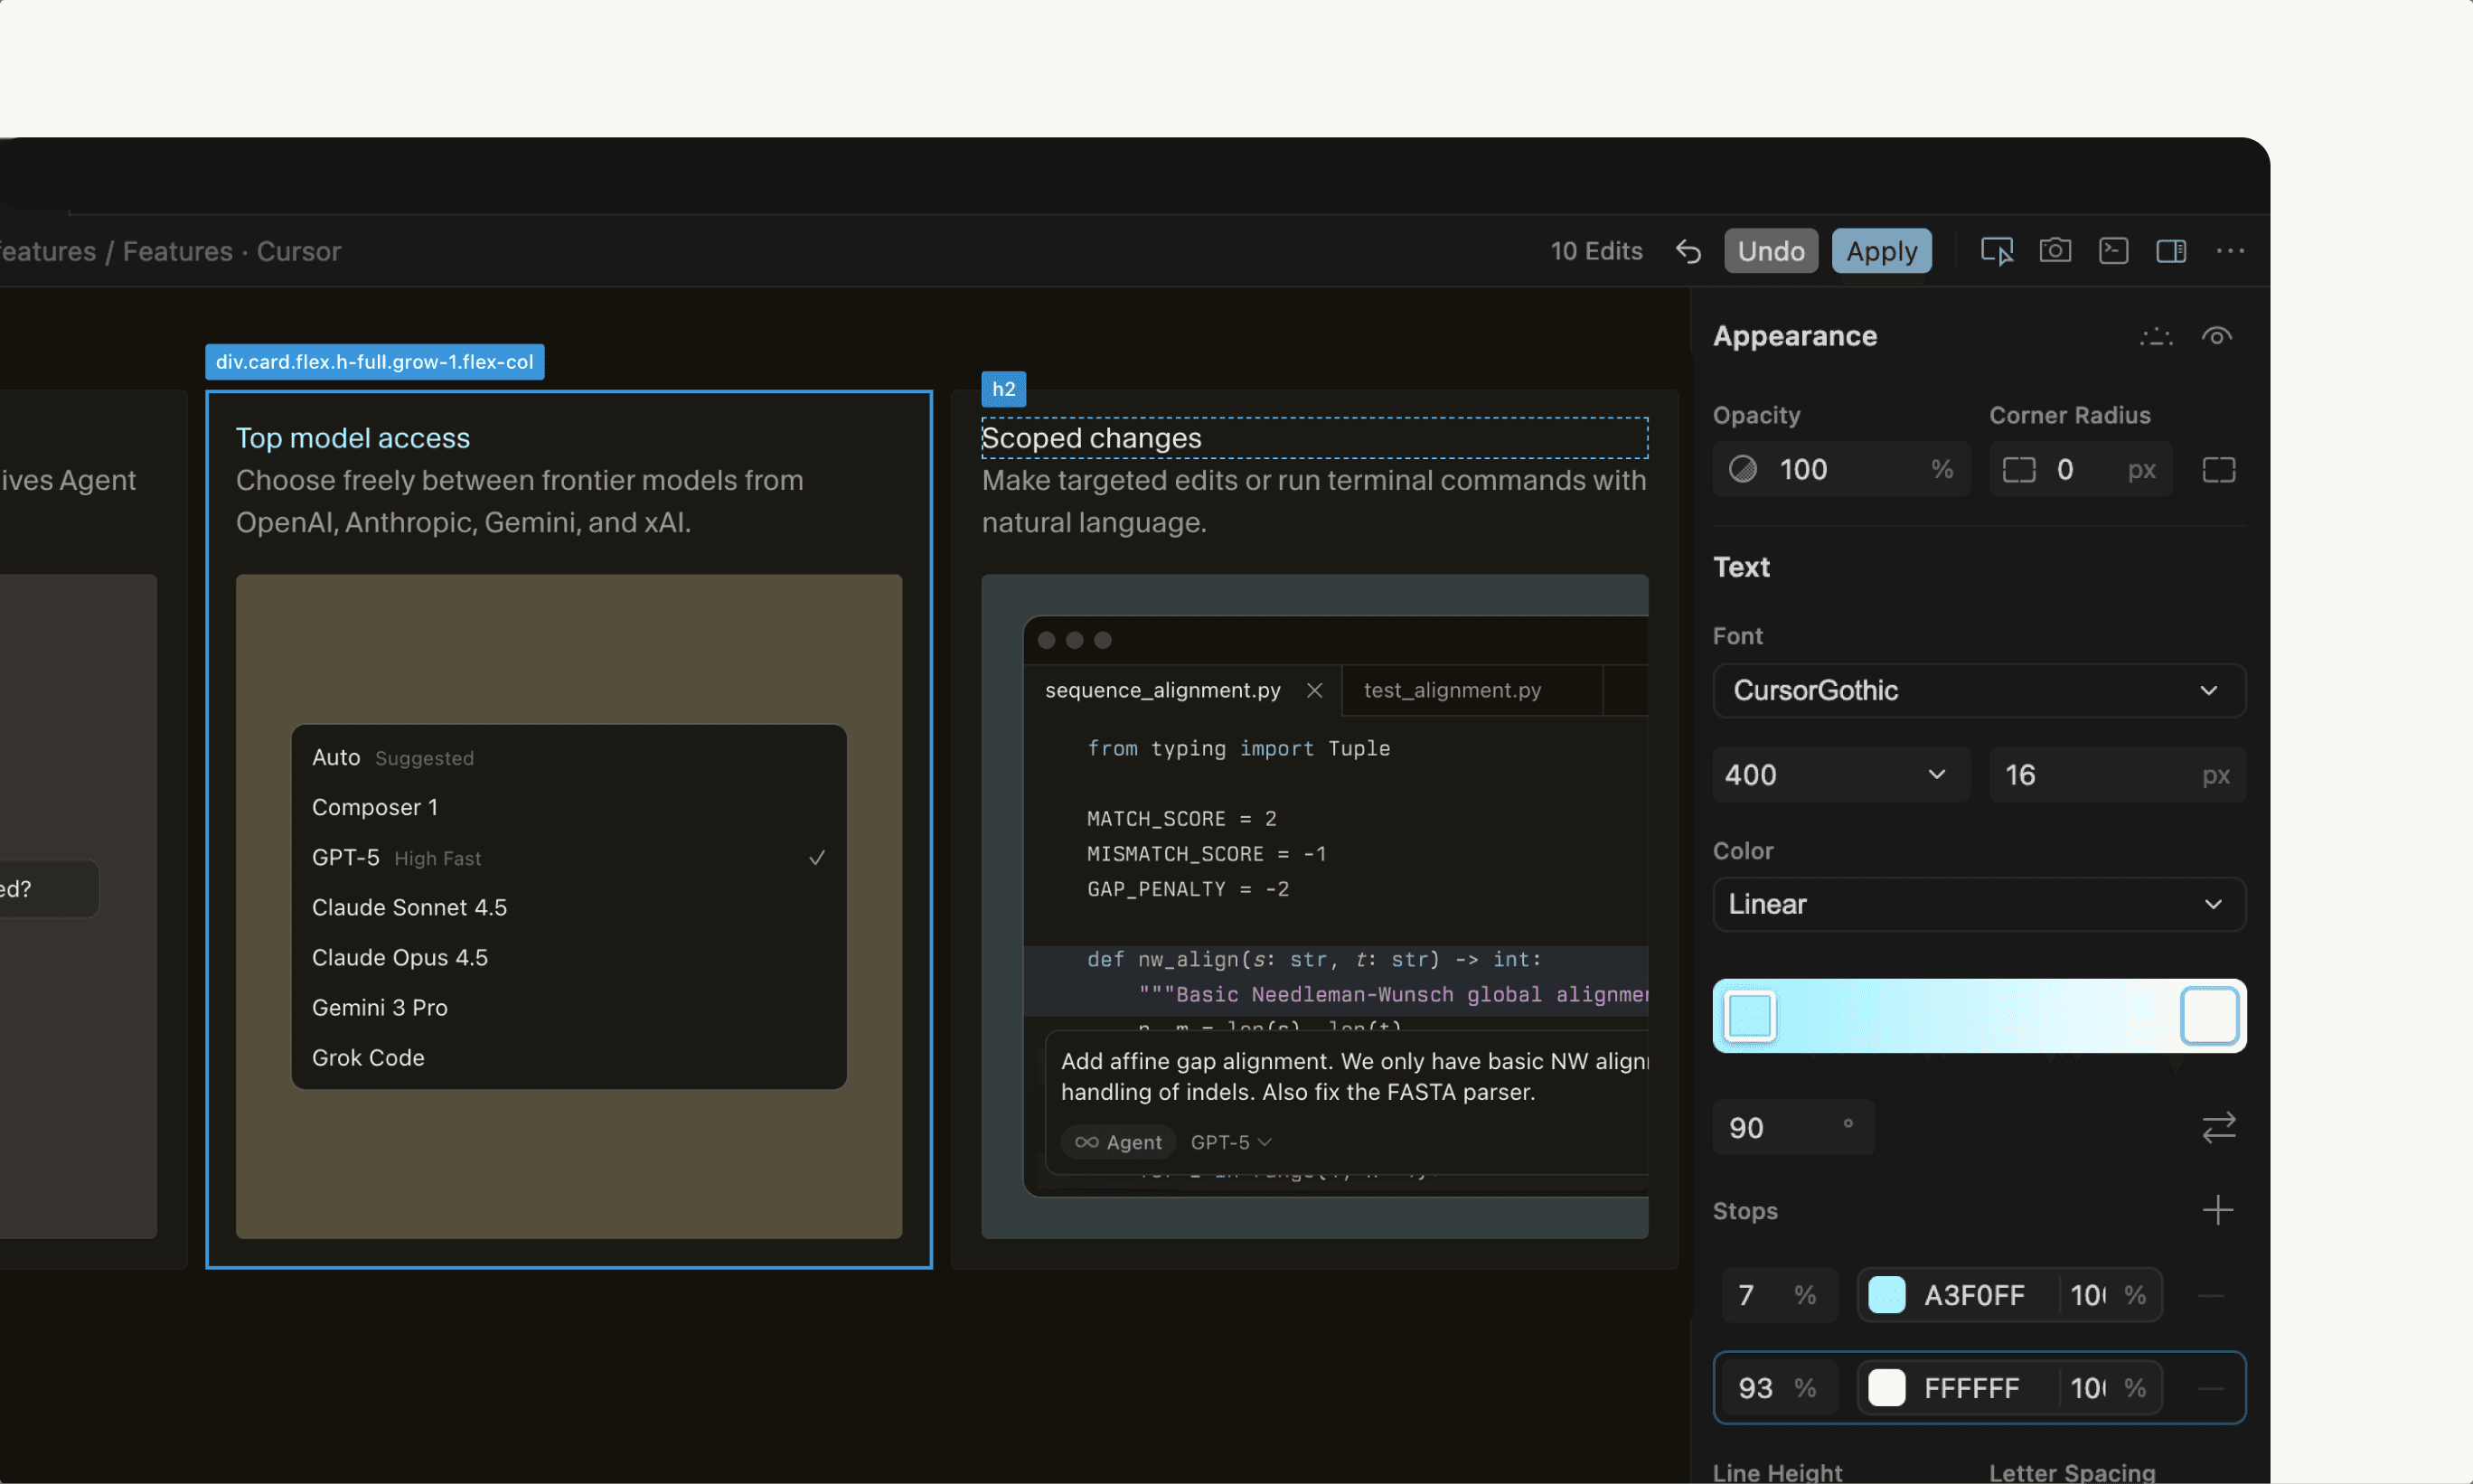Click the A3F0FF gradient stop swatch

[1887, 1294]
